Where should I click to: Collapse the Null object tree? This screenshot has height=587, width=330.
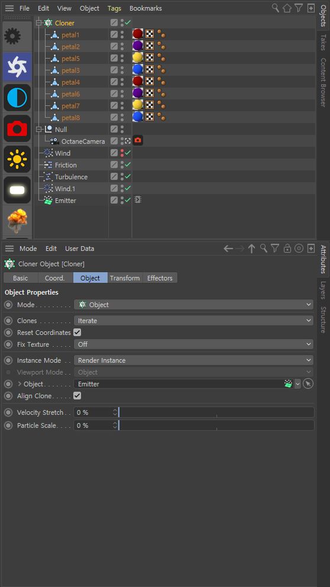coord(38,130)
